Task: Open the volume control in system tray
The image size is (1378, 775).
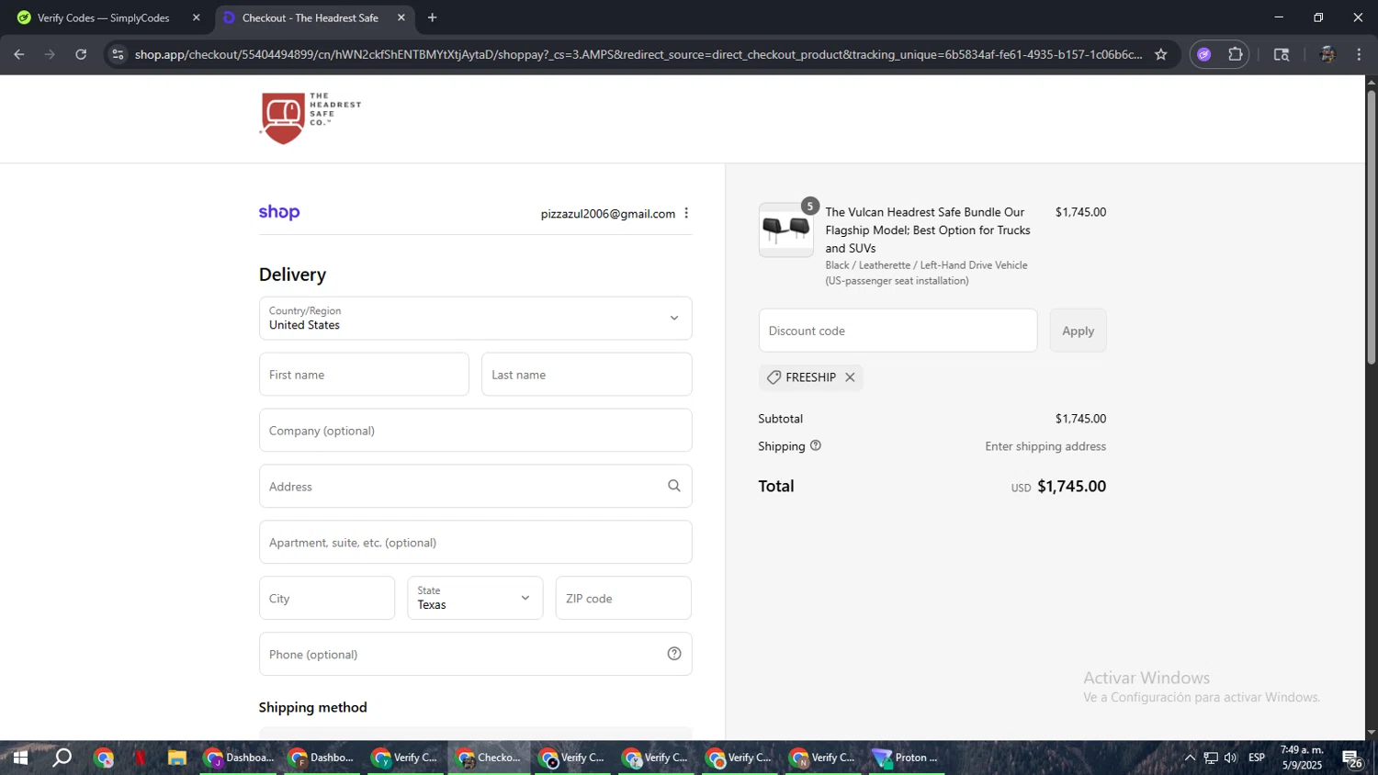Action: tap(1231, 758)
